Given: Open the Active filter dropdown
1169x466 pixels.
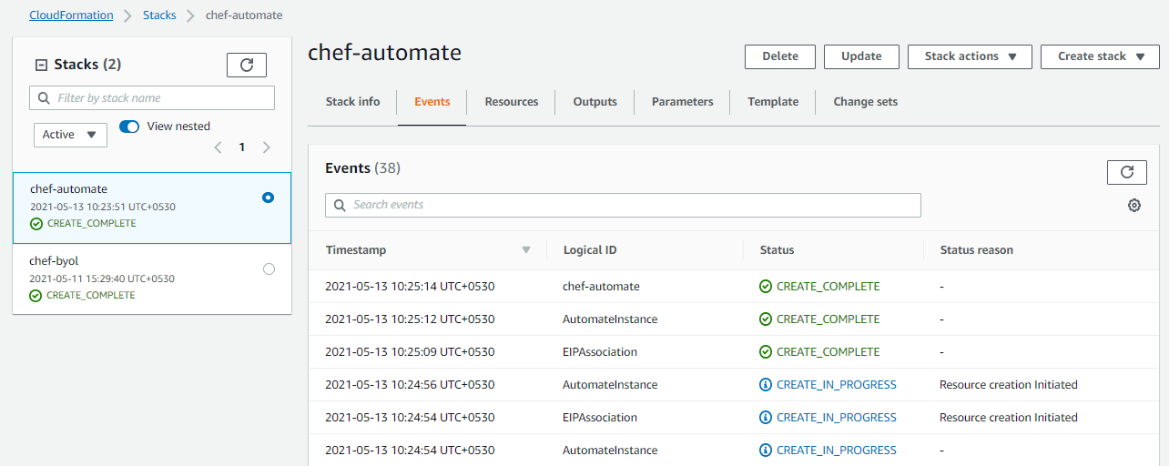Looking at the screenshot, I should point(70,135).
